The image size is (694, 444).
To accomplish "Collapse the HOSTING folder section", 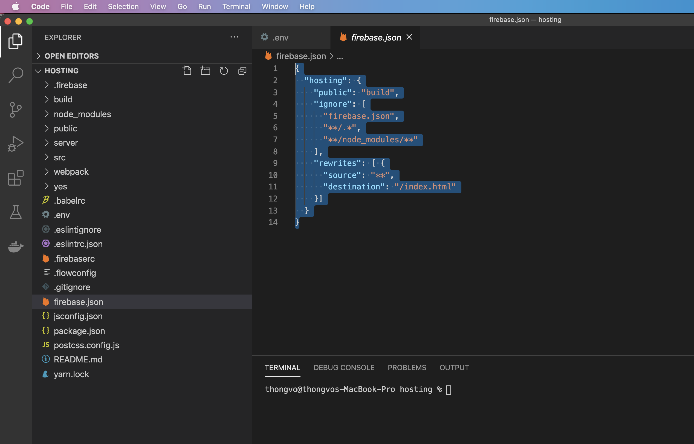I will 61,71.
